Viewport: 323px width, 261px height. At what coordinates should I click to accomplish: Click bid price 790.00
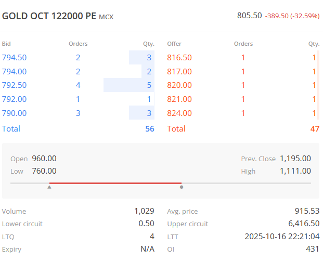click(15, 113)
